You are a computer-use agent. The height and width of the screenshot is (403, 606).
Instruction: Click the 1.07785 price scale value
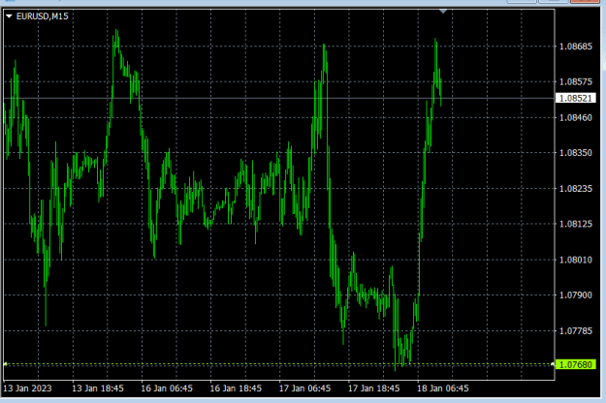pyautogui.click(x=576, y=330)
